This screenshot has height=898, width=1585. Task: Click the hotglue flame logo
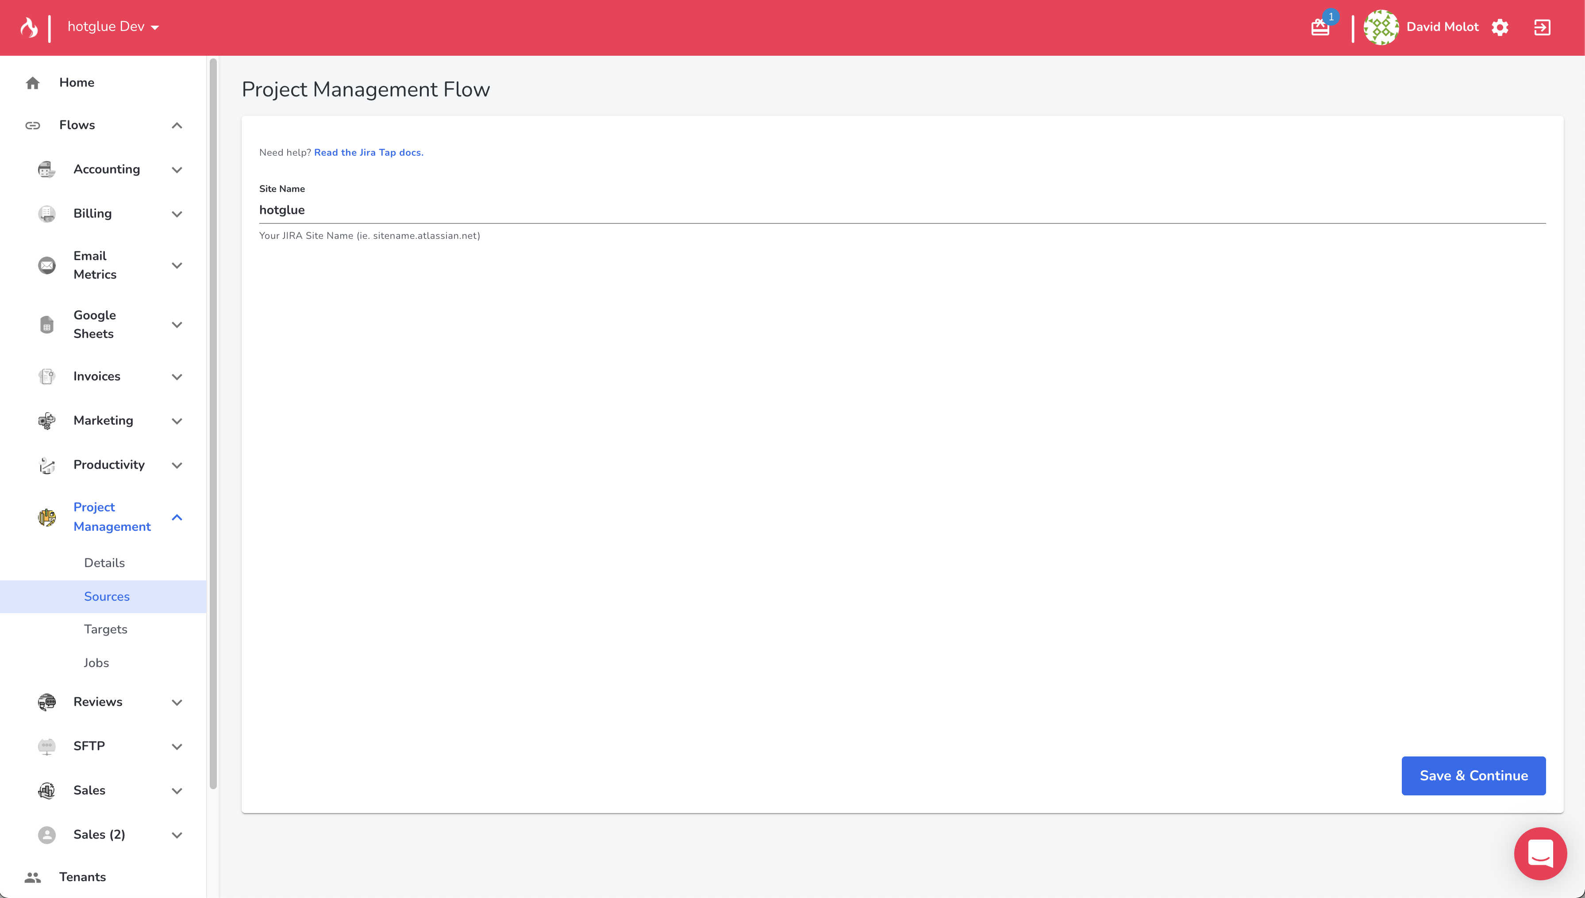[x=29, y=27]
